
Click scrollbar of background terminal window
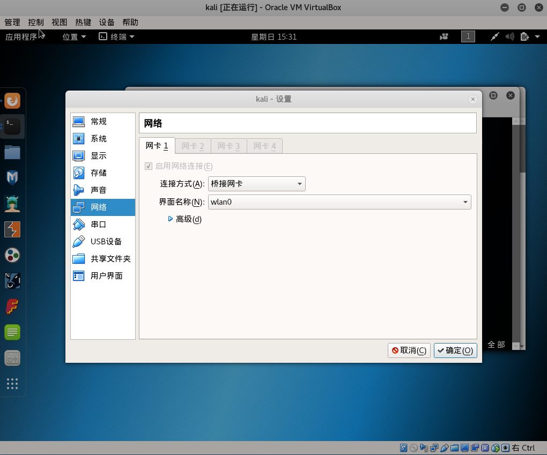[x=516, y=234]
